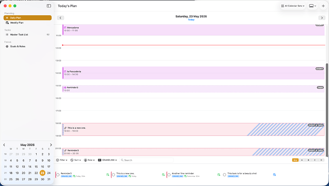Open Weekly Plan in sidebar
Viewport: 329px width, 186px height.
(x=28, y=23)
